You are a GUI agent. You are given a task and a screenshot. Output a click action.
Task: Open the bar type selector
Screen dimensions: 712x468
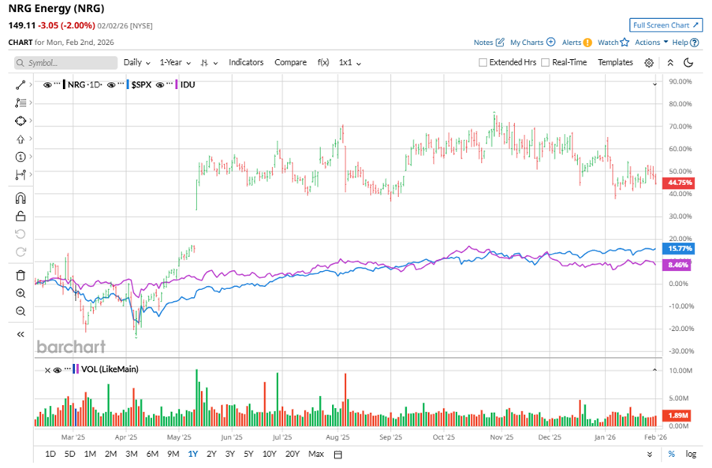tap(209, 63)
